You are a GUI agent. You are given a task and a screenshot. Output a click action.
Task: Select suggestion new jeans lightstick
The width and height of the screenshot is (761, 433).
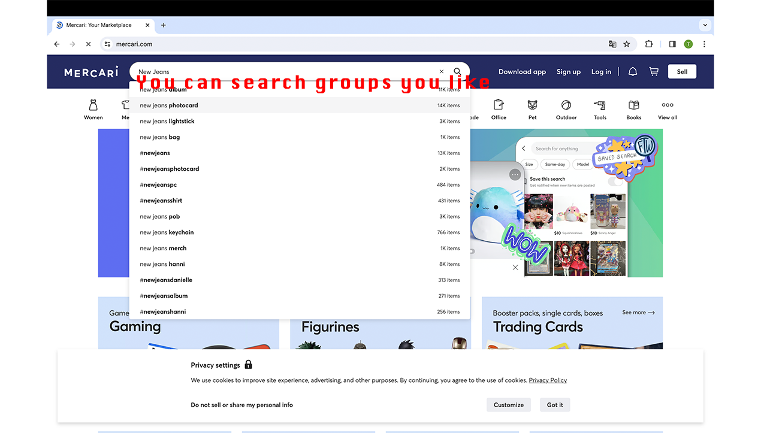pos(300,121)
